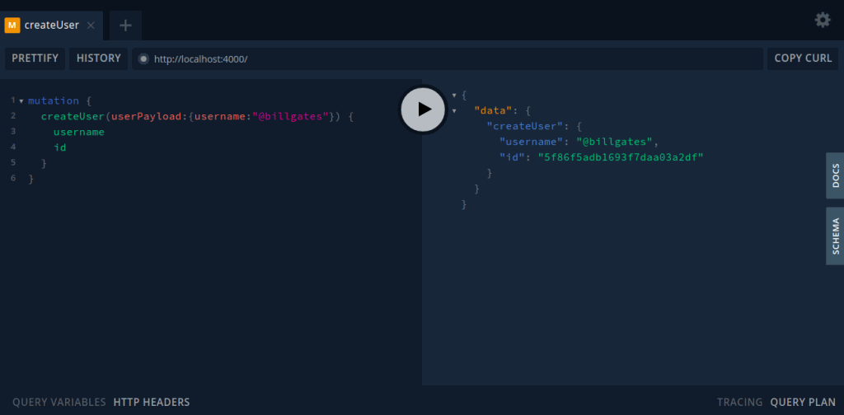Open the HISTORY panel
The image size is (844, 415).
click(99, 58)
